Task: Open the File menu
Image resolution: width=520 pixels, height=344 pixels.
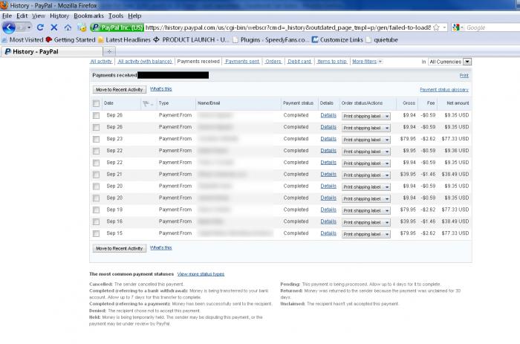Action: pyautogui.click(x=7, y=16)
